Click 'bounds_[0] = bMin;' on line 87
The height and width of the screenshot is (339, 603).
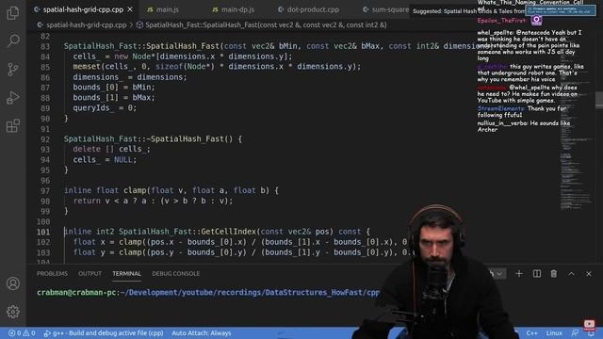114,88
